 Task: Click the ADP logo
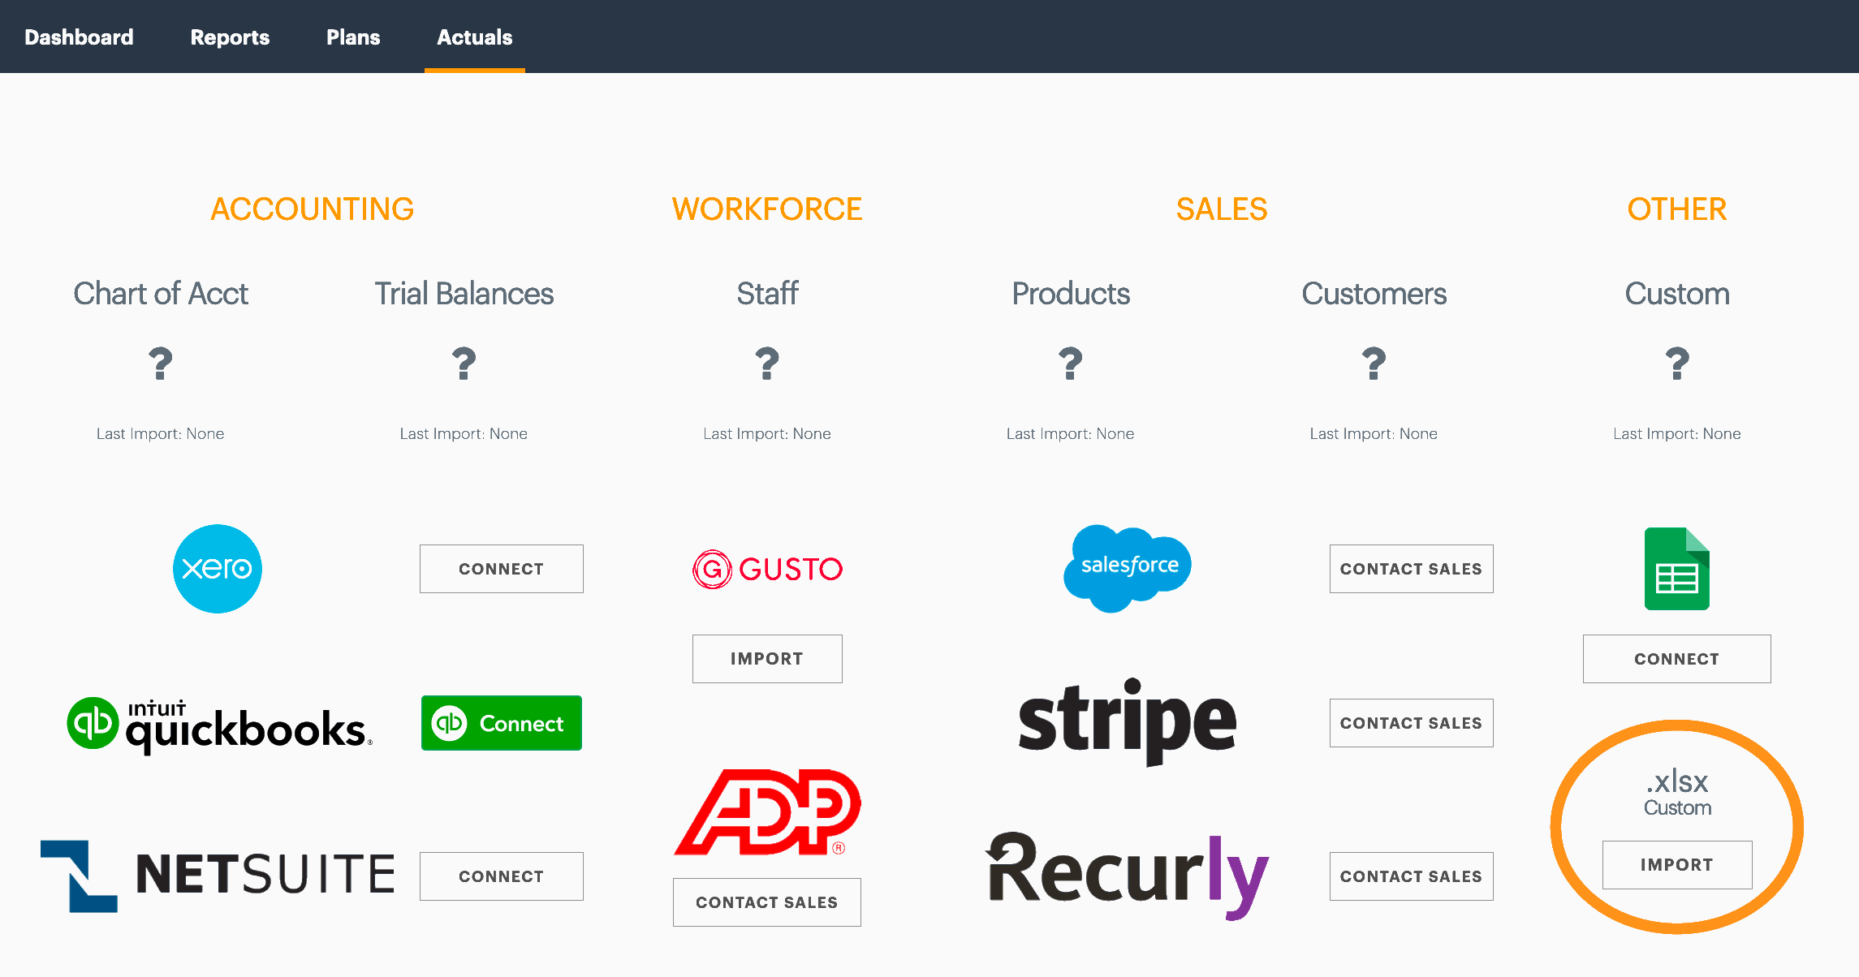pos(768,811)
